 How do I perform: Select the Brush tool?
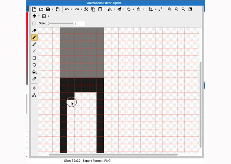(34, 44)
